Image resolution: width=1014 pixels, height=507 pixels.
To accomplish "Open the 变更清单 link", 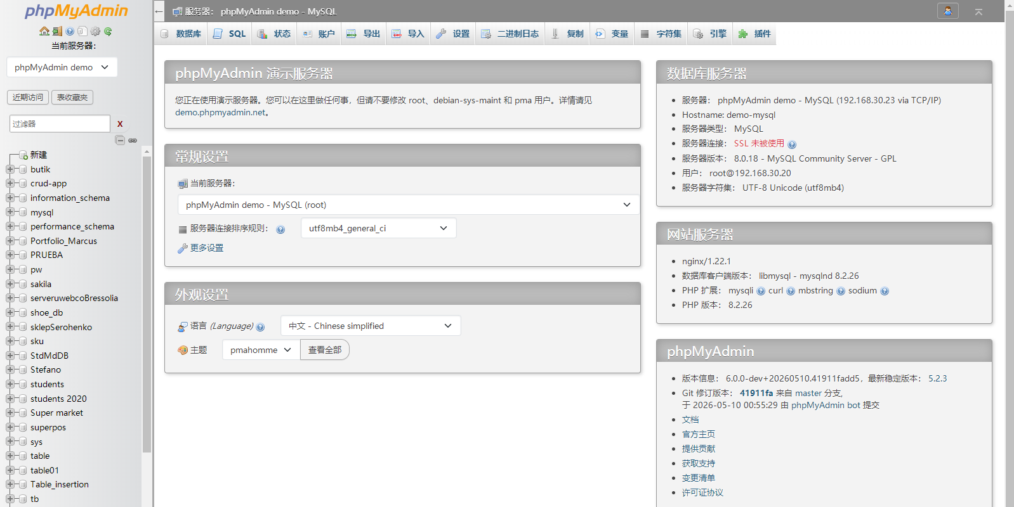I will point(699,478).
